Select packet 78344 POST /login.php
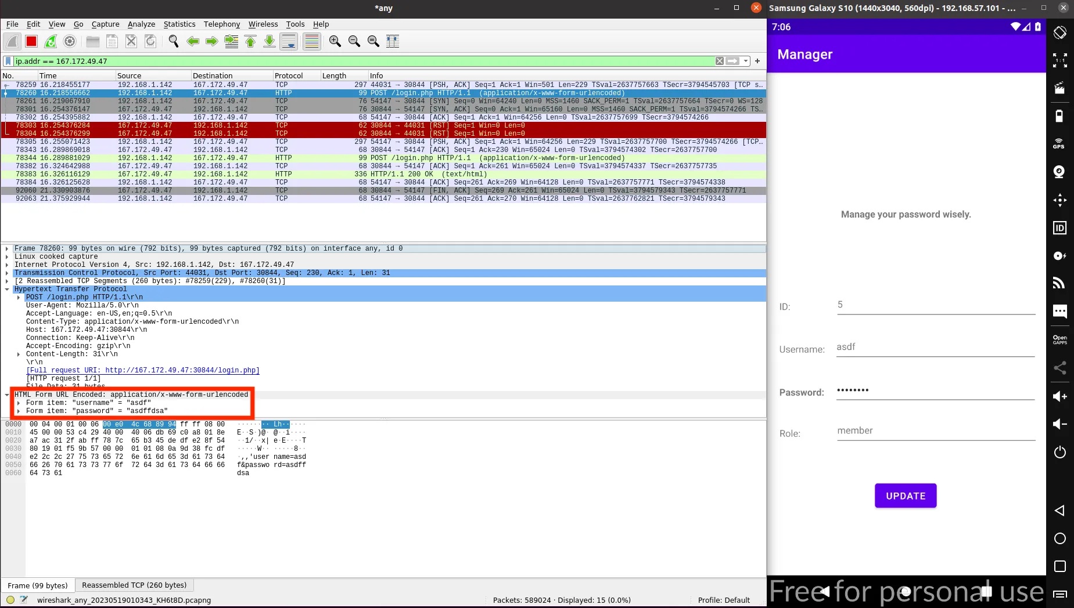The height and width of the screenshot is (608, 1074). tap(383, 158)
